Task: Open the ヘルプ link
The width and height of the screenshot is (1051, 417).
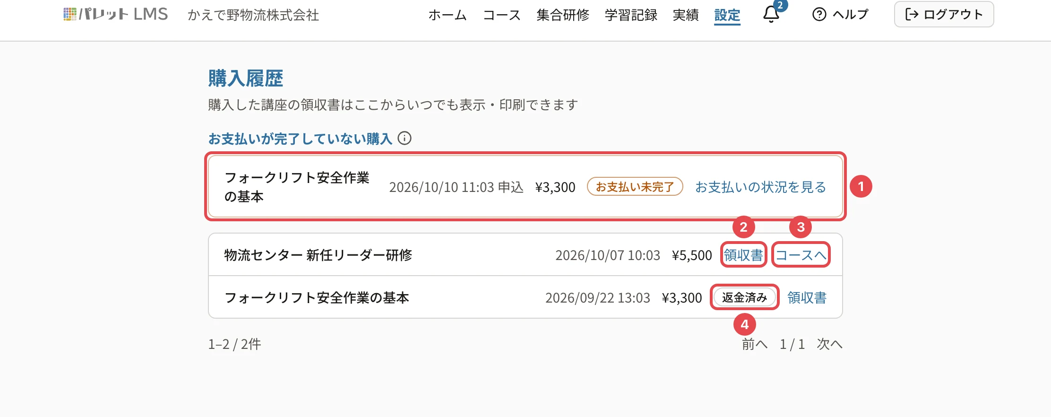Action: point(840,15)
